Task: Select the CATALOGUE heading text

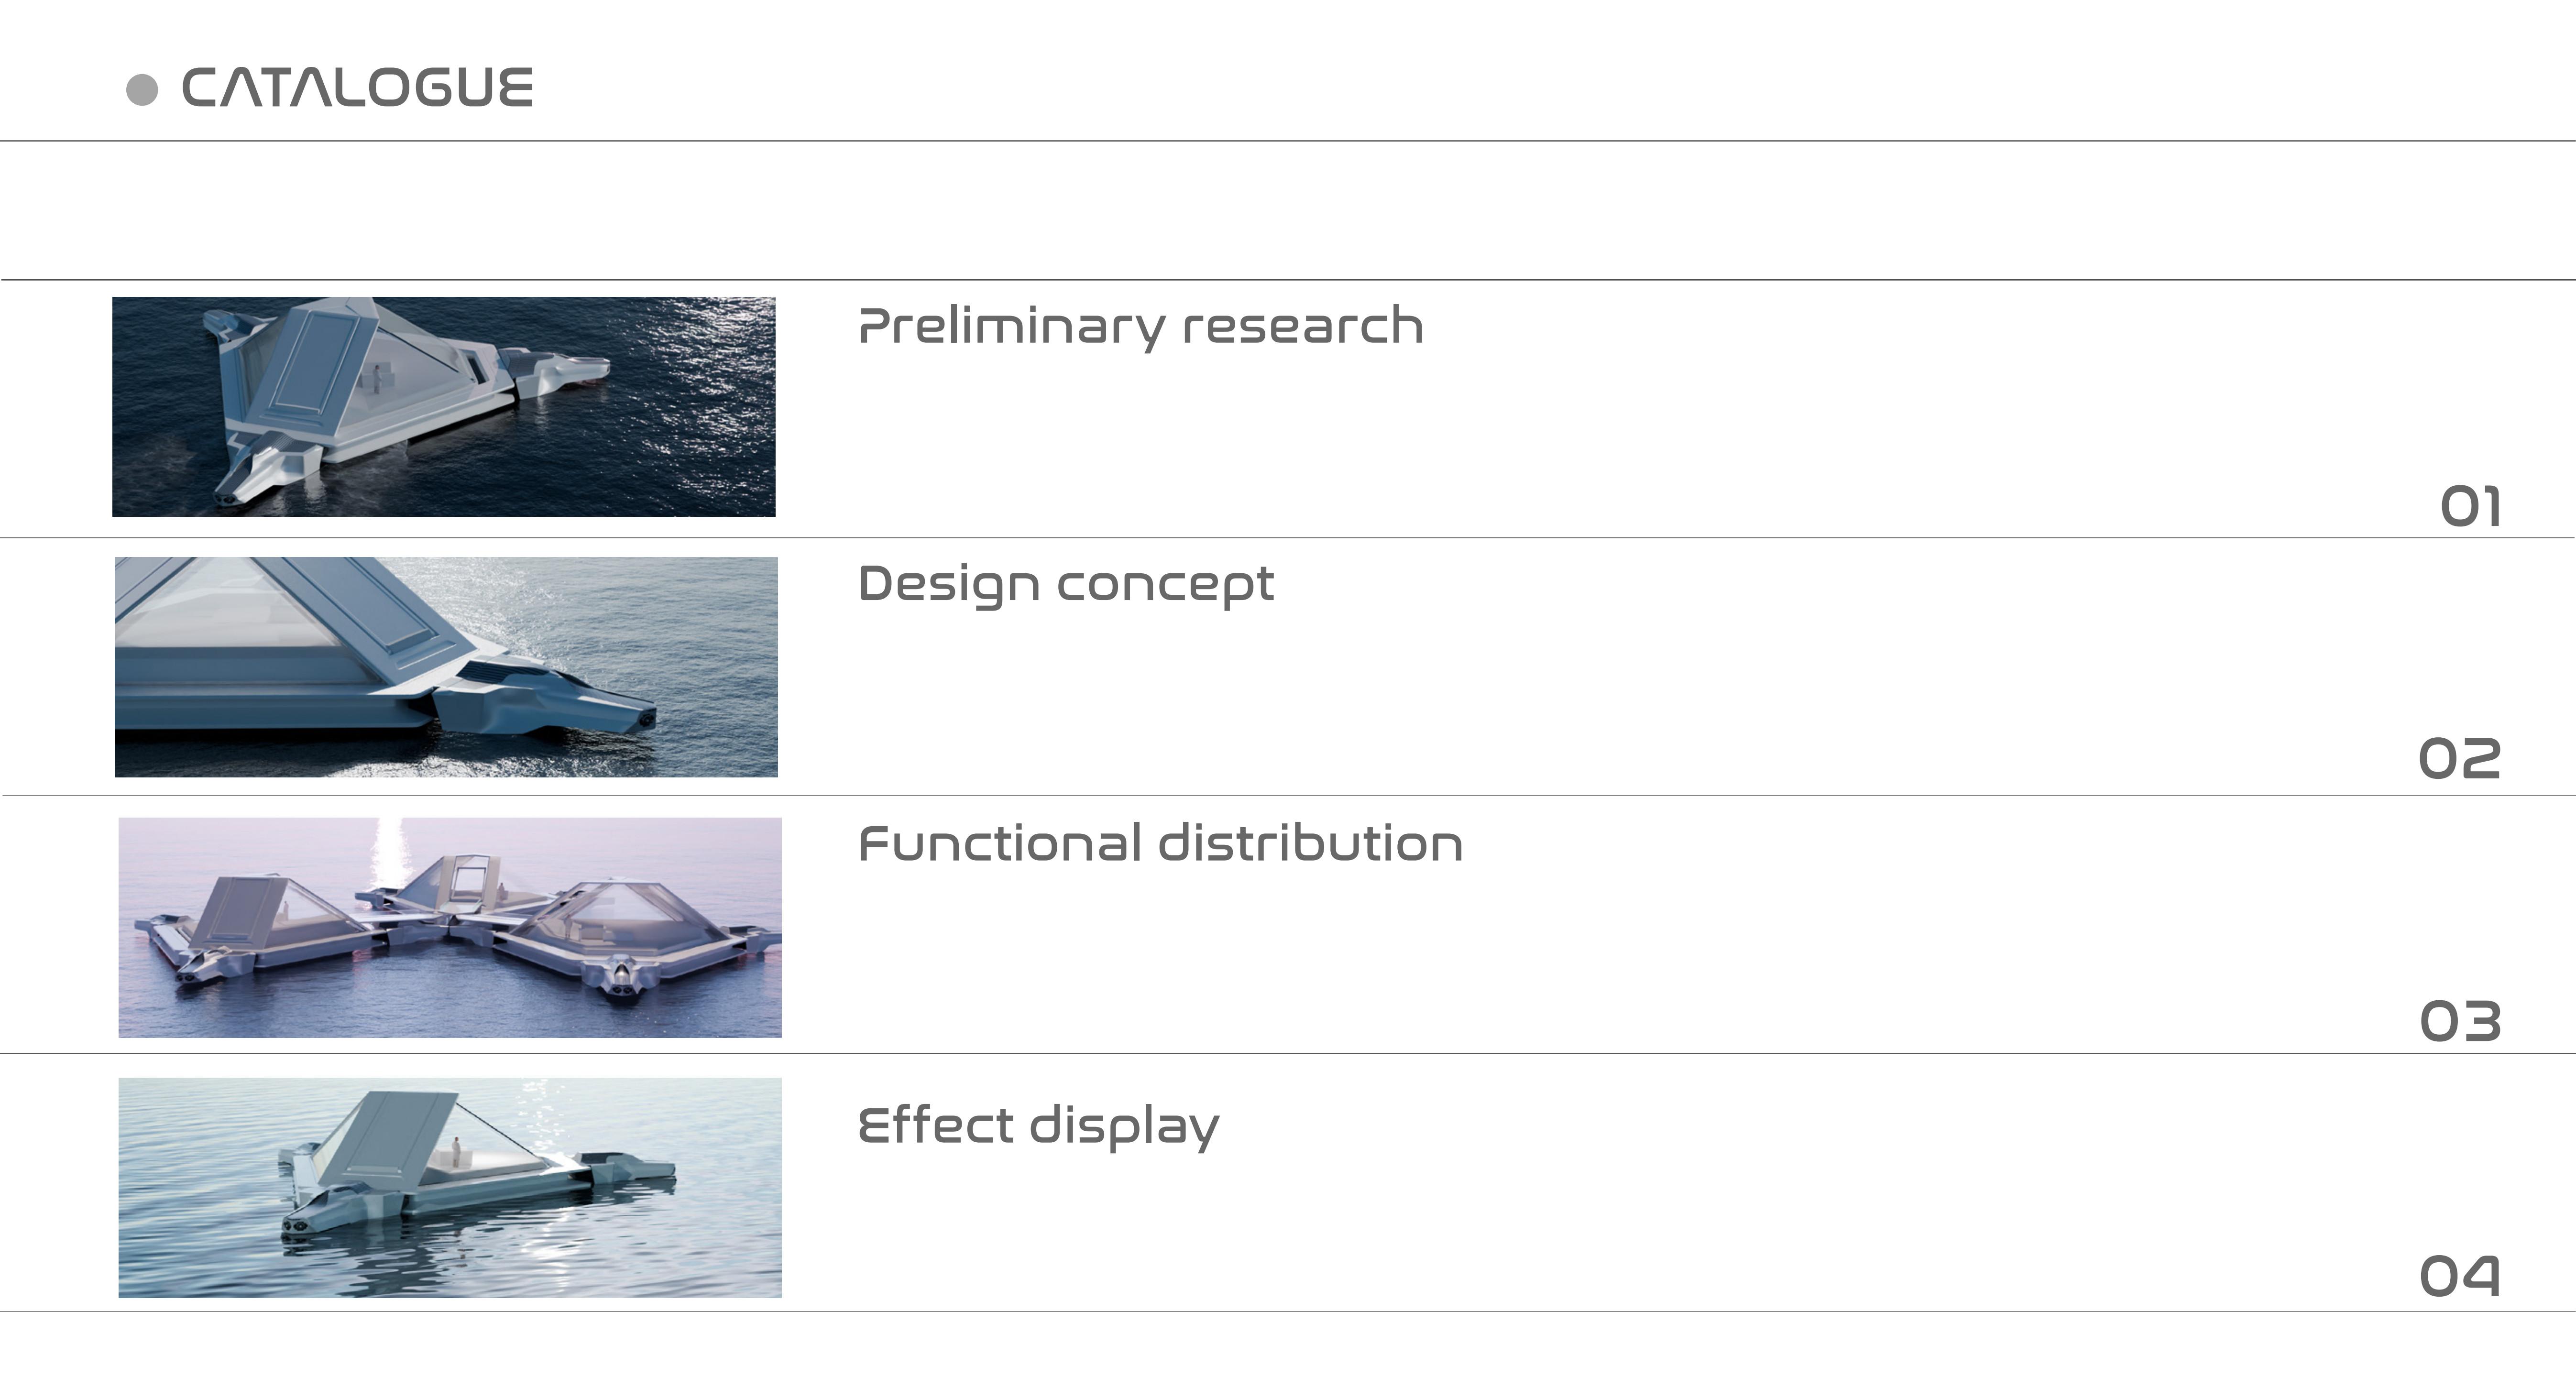Action: [x=357, y=88]
